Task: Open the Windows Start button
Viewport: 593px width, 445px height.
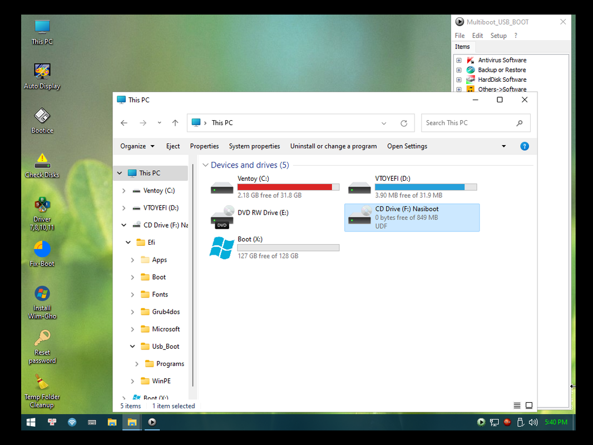Action: tap(31, 422)
